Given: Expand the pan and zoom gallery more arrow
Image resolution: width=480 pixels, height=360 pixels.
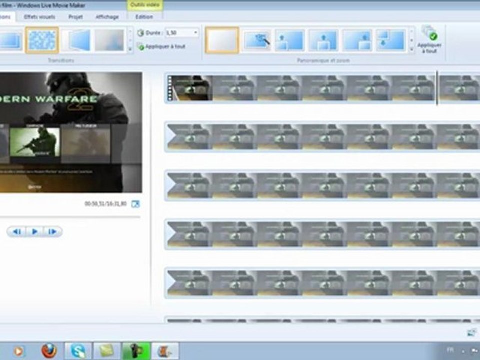Looking at the screenshot, I should [x=411, y=49].
